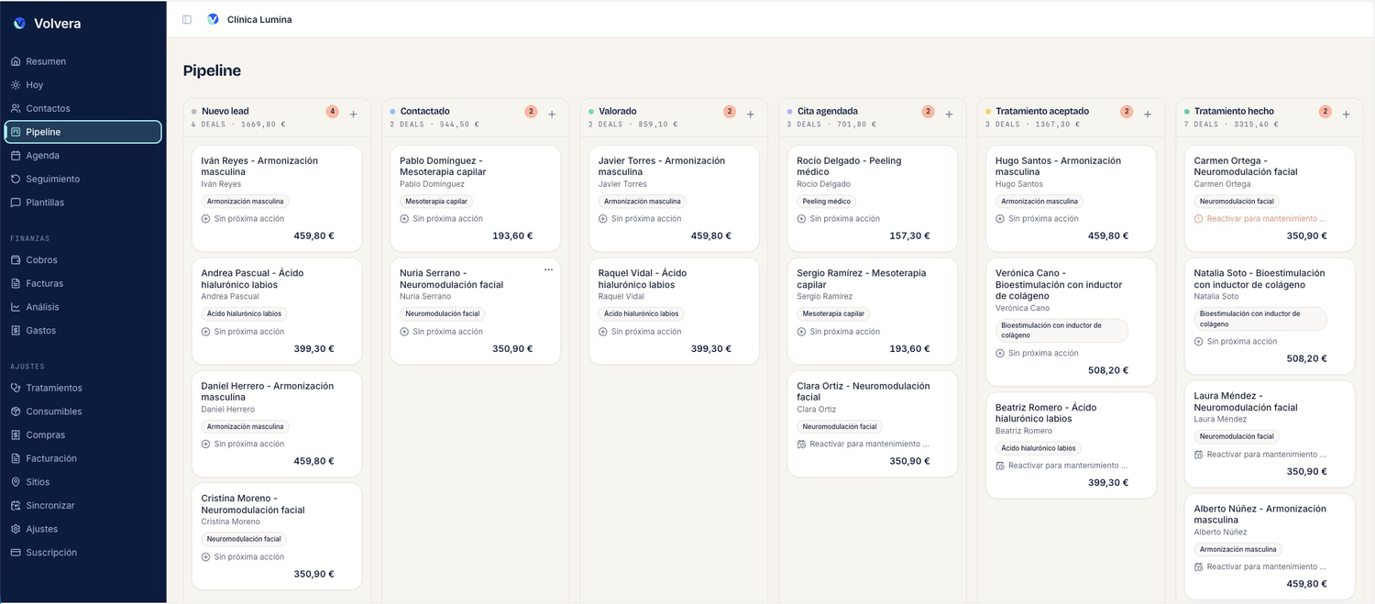Go to Hoy in the sidebar
The height and width of the screenshot is (604, 1375).
tap(82, 84)
